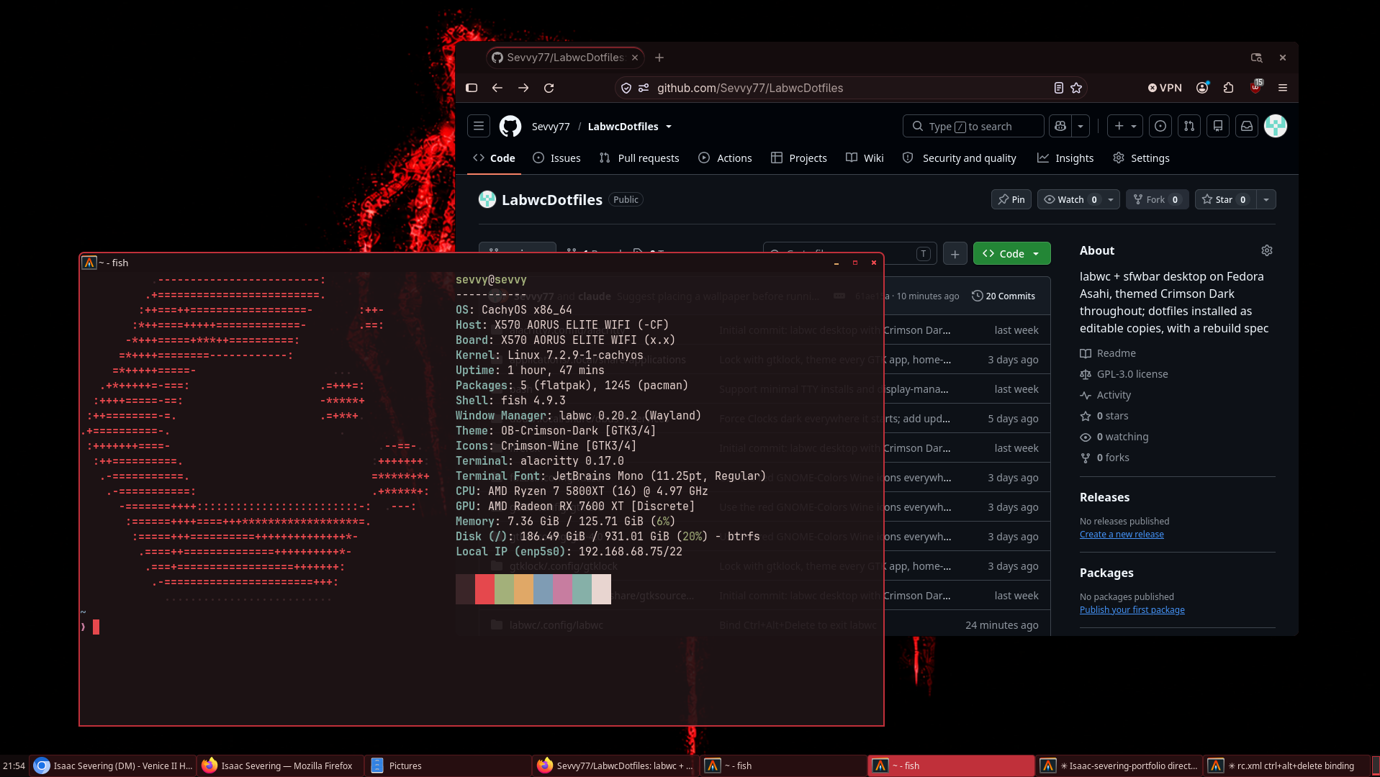Open the Projects tab
Viewport: 1380px width, 777px height.
pyautogui.click(x=799, y=158)
